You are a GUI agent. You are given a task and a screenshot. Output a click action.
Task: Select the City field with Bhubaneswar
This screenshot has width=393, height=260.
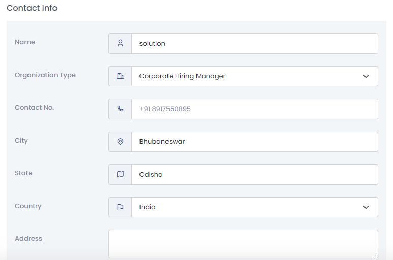255,142
